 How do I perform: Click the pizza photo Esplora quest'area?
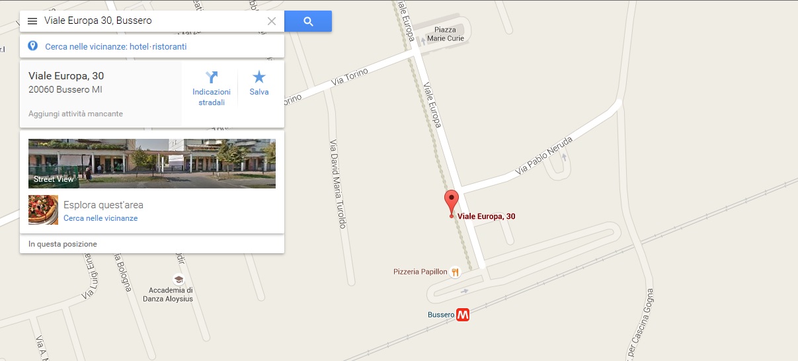point(43,210)
